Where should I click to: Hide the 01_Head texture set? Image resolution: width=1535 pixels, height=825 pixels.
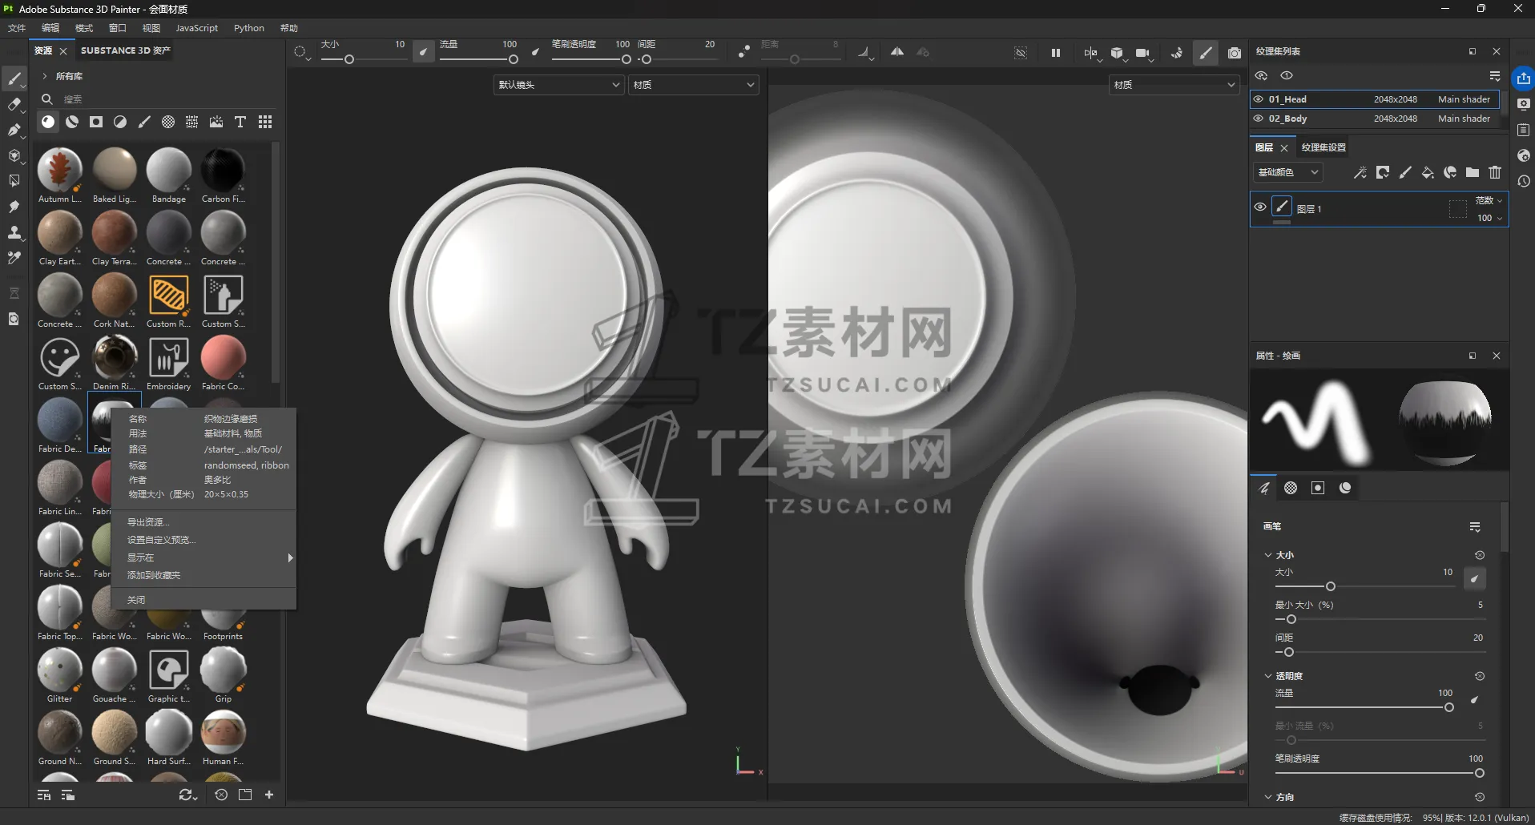1259,99
